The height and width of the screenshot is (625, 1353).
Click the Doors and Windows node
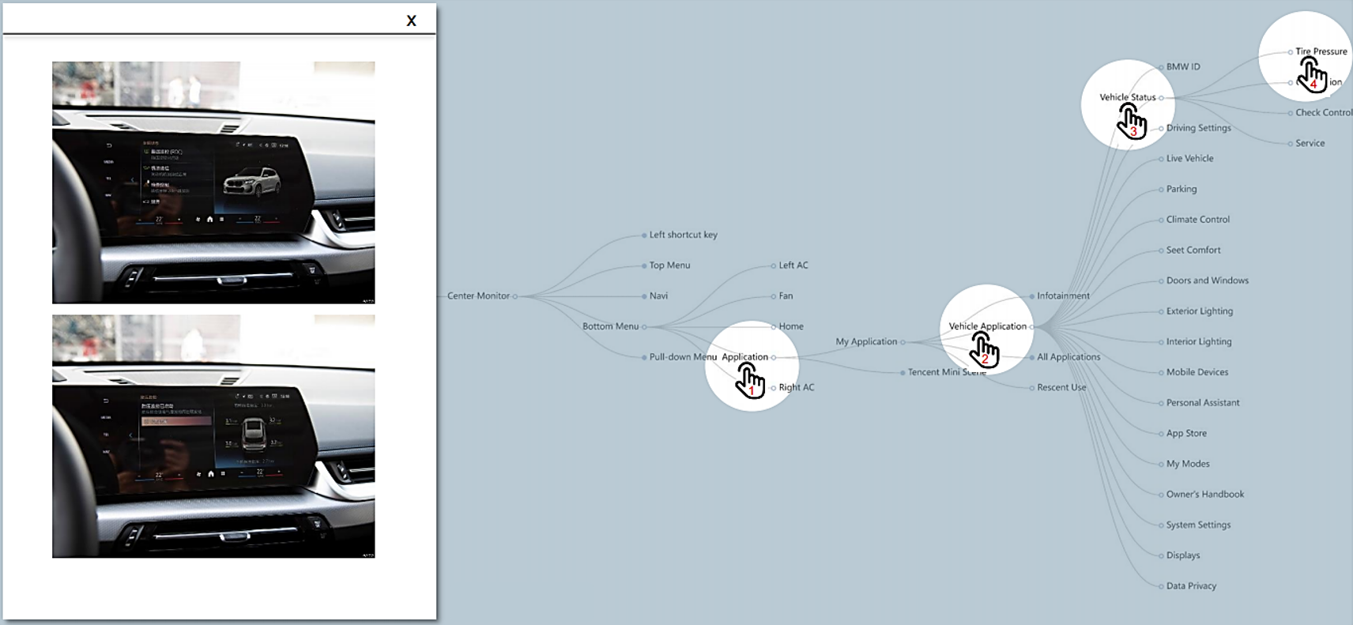point(1207,280)
